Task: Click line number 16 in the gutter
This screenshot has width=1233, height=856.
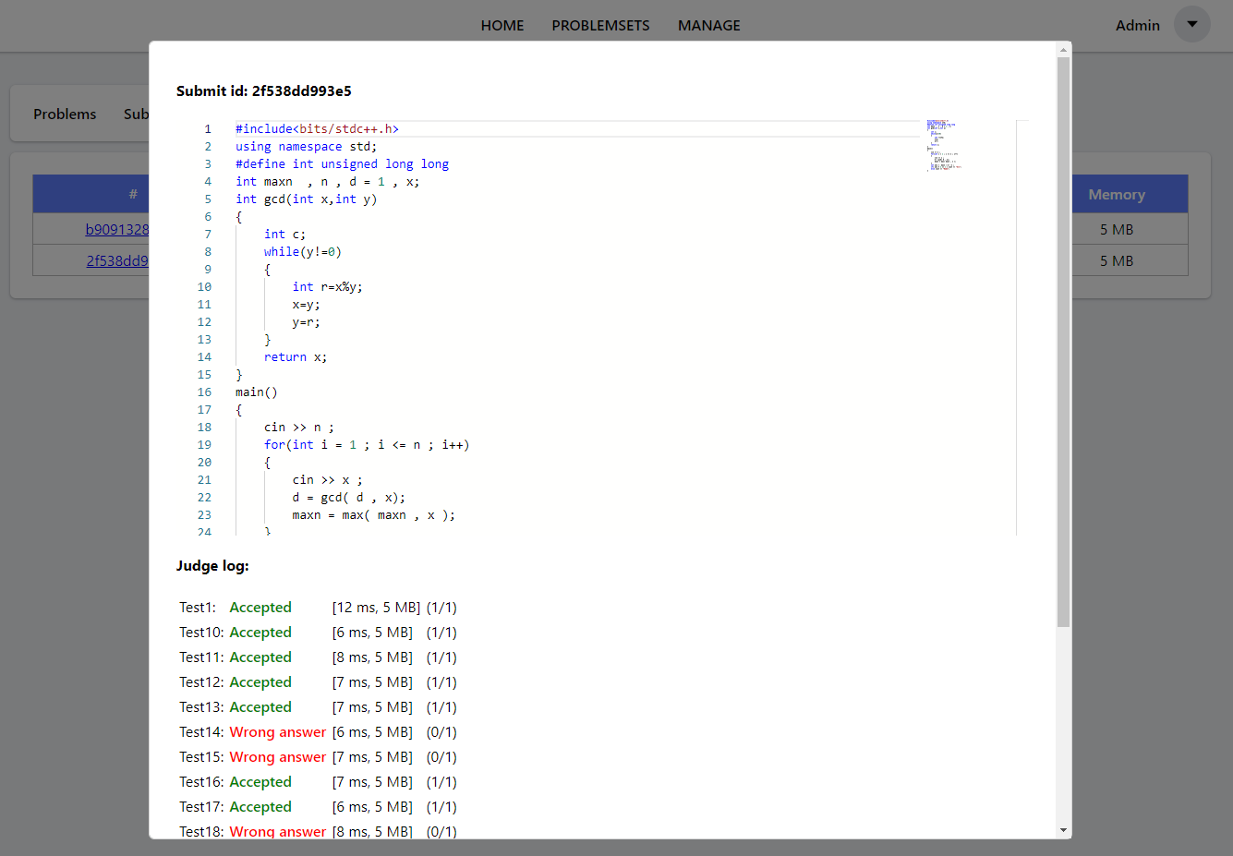Action: click(x=204, y=392)
